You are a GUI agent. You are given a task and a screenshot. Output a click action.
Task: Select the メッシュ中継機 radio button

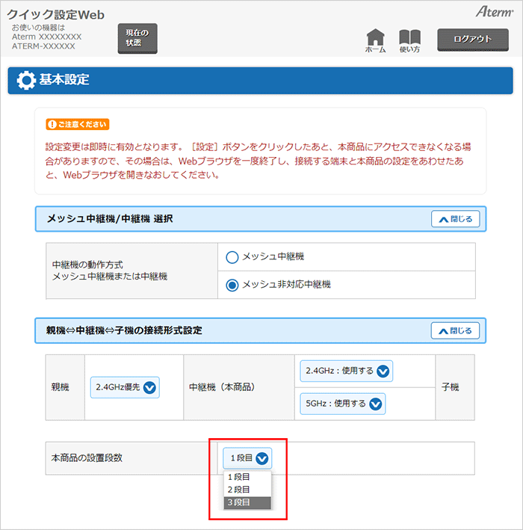232,257
